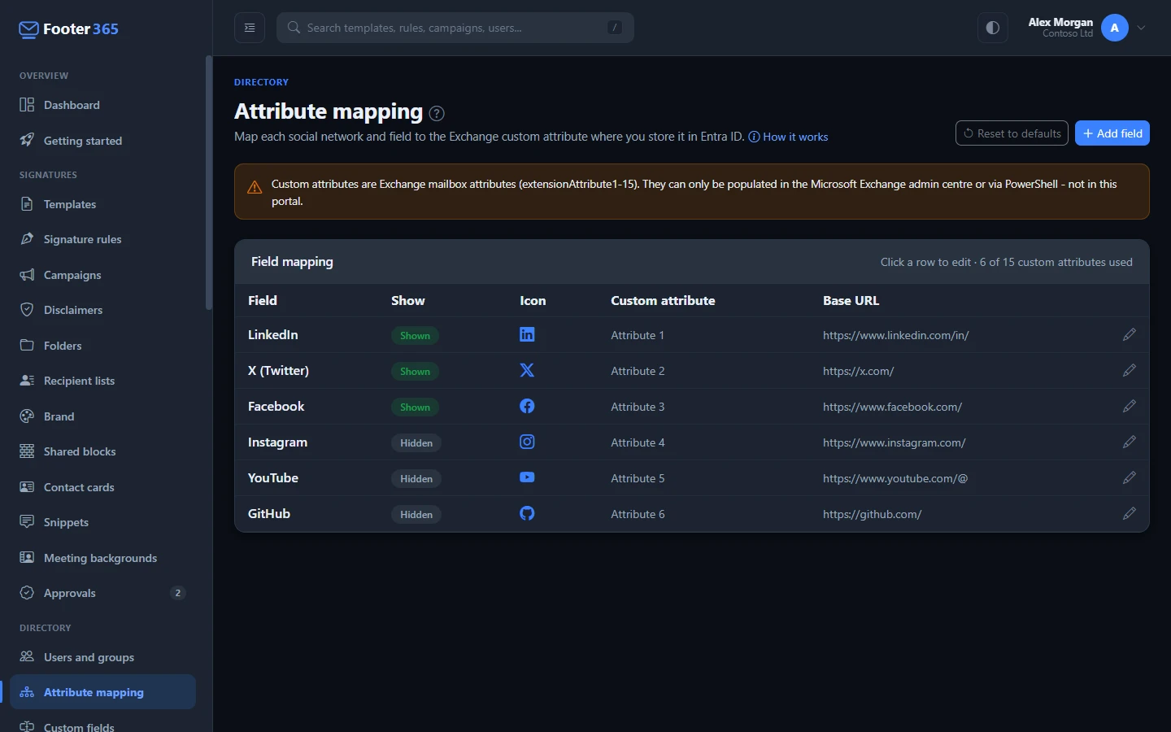1171x732 pixels.
Task: Click the GitHub octocat icon
Action: (527, 513)
